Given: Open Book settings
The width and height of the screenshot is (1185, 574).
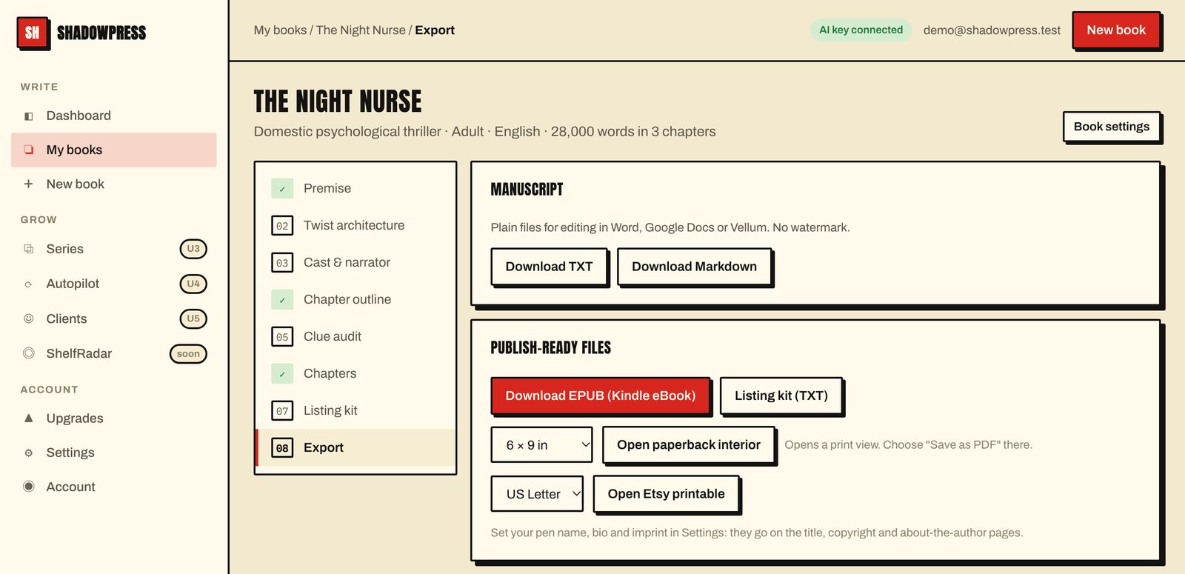Looking at the screenshot, I should pyautogui.click(x=1112, y=127).
